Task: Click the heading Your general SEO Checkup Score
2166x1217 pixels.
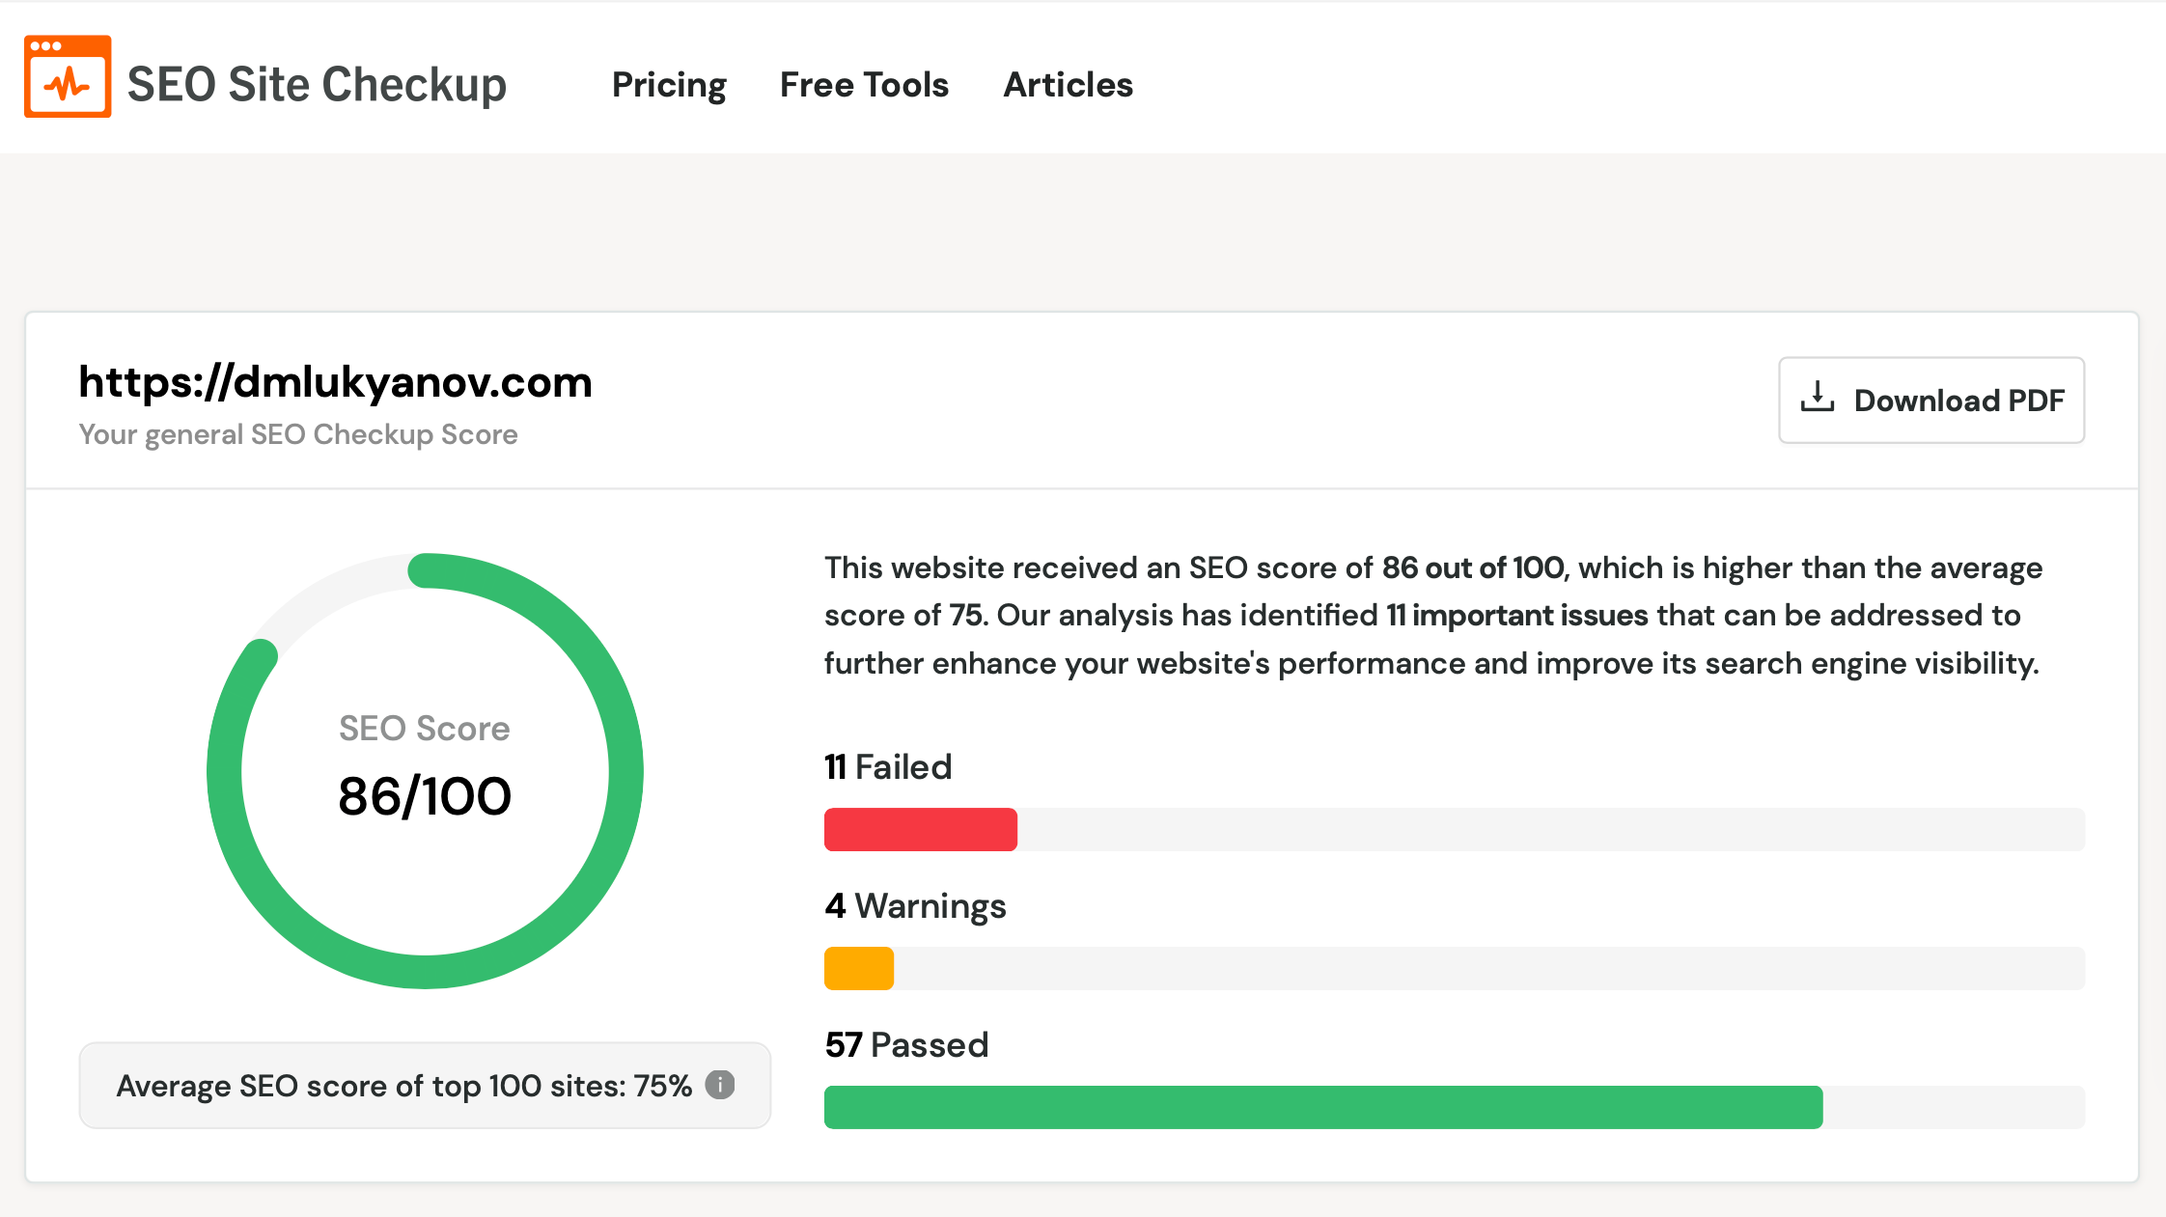Action: click(x=297, y=434)
